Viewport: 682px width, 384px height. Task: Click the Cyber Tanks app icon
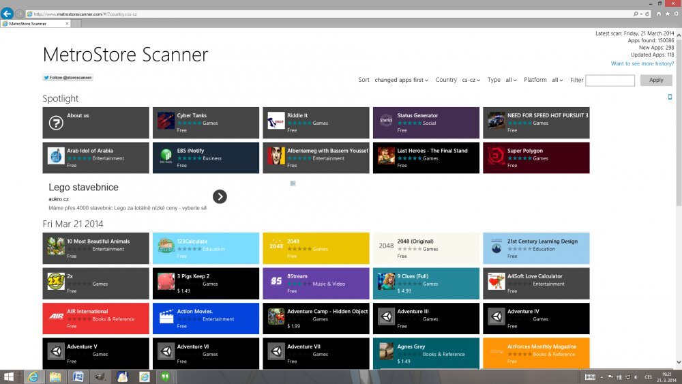coord(166,121)
